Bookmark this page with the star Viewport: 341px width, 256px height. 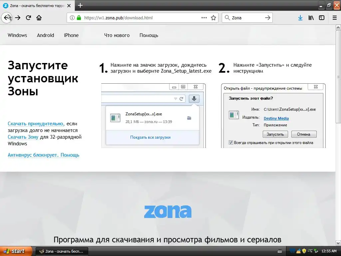[x=213, y=18]
